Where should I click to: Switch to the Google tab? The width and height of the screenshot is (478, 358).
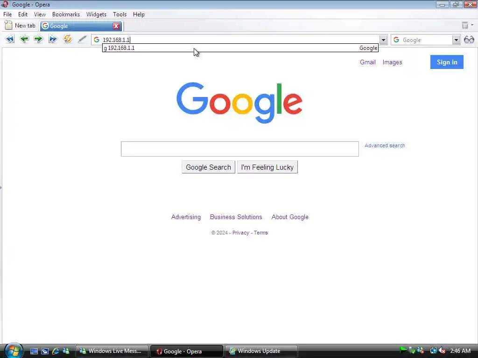pos(81,26)
